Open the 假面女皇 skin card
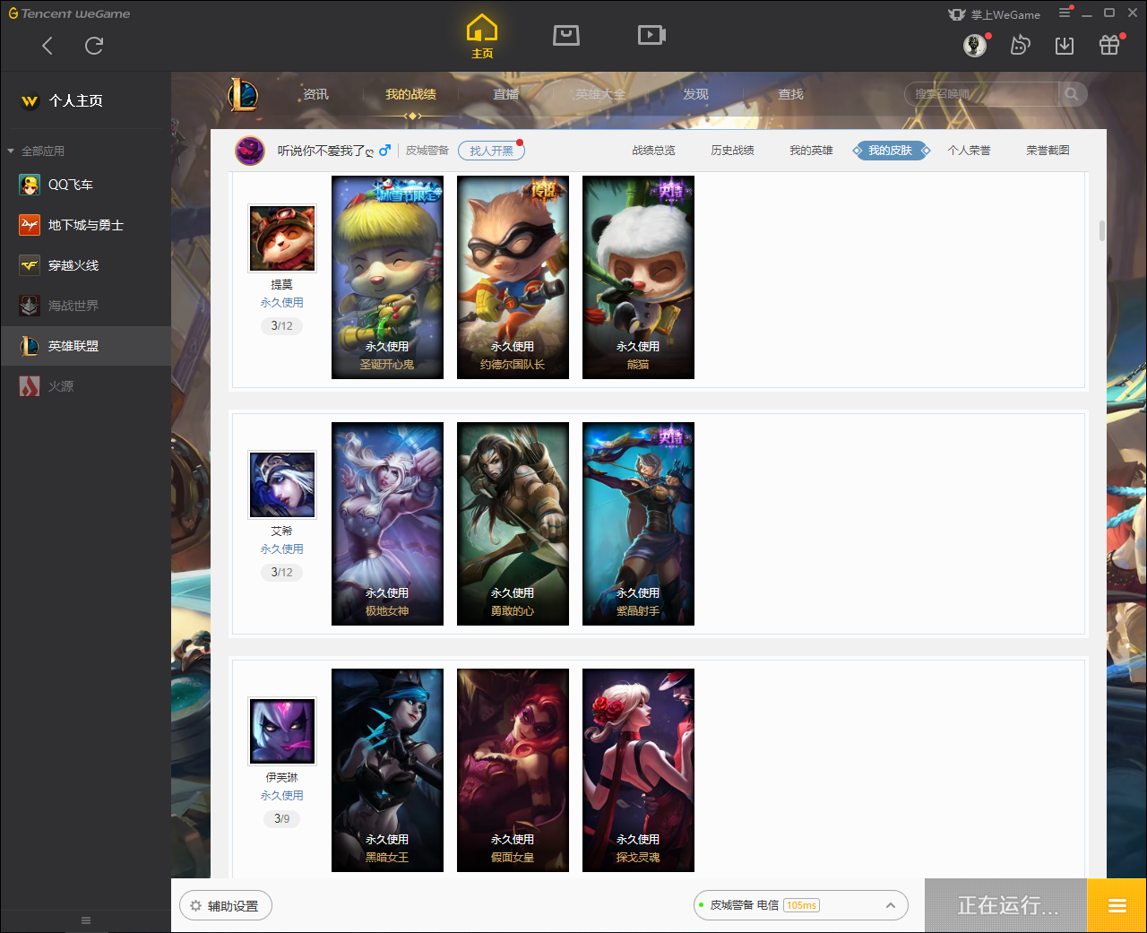Image resolution: width=1147 pixels, height=933 pixels. [513, 770]
